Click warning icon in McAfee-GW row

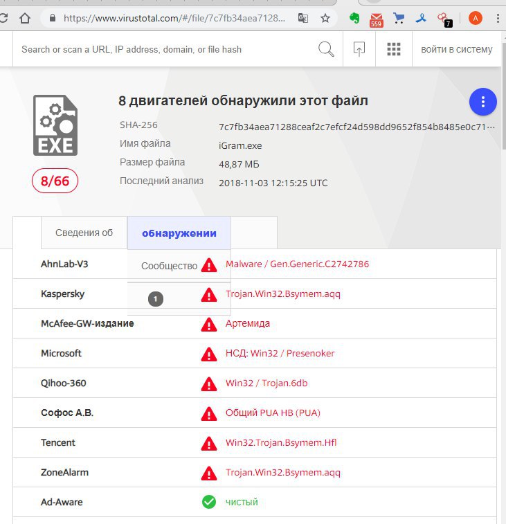[209, 325]
